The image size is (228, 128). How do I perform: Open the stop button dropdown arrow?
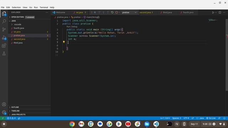pyautogui.click(x=119, y=13)
